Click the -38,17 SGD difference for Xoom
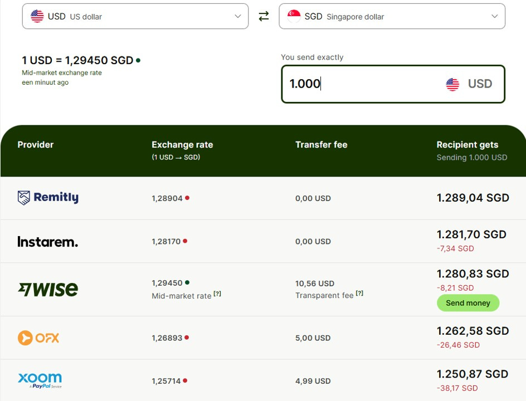Image resolution: width=526 pixels, height=401 pixels. pos(457,388)
